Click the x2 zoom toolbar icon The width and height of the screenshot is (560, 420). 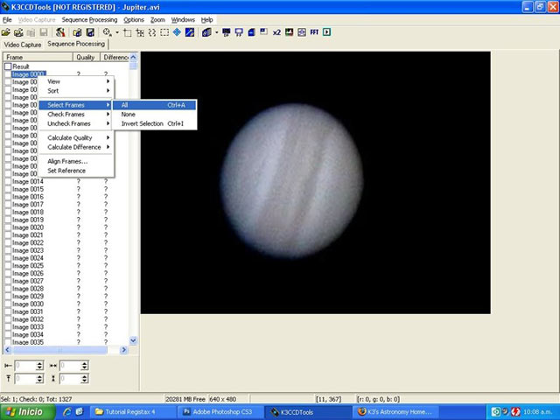[276, 32]
